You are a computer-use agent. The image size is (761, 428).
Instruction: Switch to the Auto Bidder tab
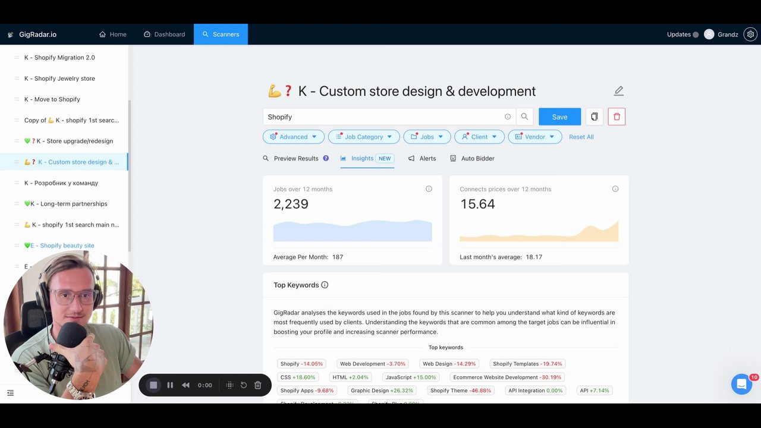tap(472, 159)
